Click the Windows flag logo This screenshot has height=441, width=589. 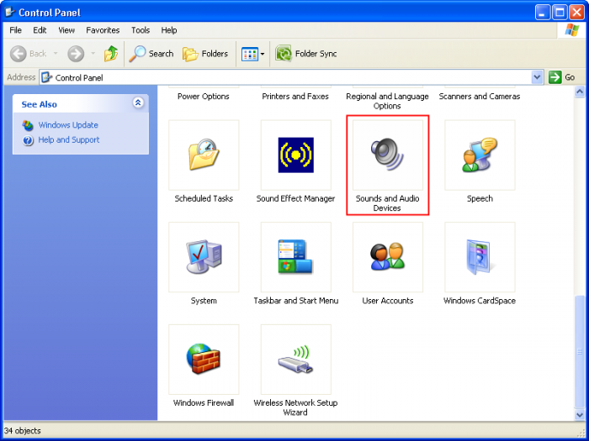pyautogui.click(x=571, y=30)
